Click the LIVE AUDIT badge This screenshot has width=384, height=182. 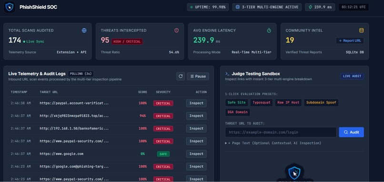(x=352, y=76)
